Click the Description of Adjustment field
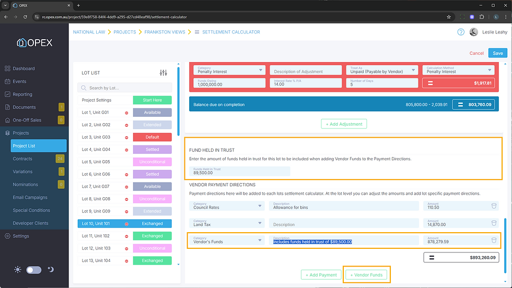The width and height of the screenshot is (512, 288). pyautogui.click(x=306, y=70)
